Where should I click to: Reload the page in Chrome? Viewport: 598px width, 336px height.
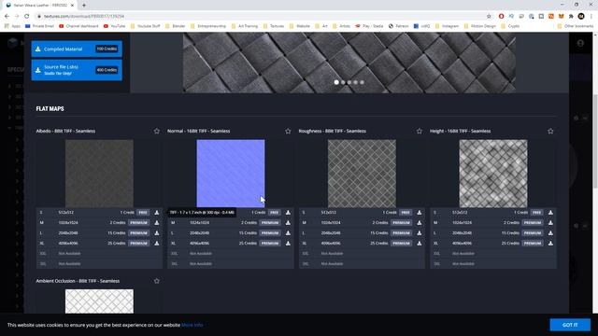[x=27, y=17]
